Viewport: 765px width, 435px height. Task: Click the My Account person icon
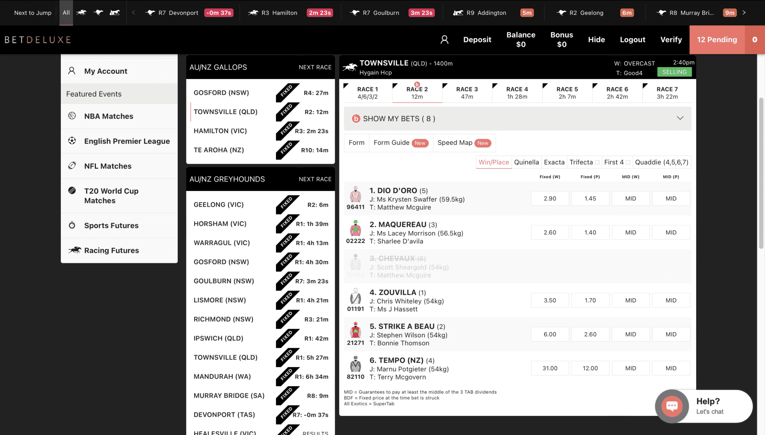tap(72, 71)
